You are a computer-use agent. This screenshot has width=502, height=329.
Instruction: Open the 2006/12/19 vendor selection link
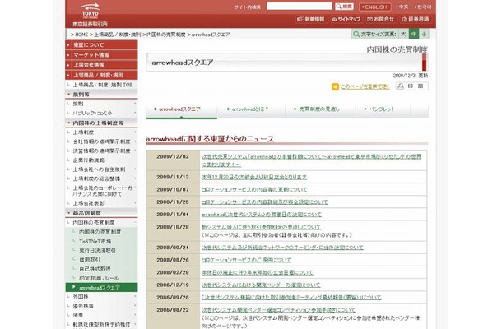click(261, 285)
